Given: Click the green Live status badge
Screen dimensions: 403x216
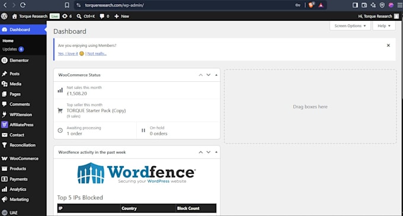Looking at the screenshot, I should (x=55, y=16).
